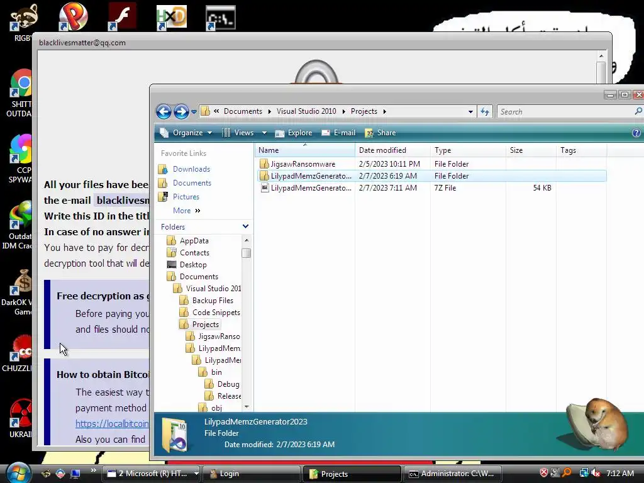644x483 pixels.
Task: Switch to the Login taskbar window
Action: [x=252, y=474]
